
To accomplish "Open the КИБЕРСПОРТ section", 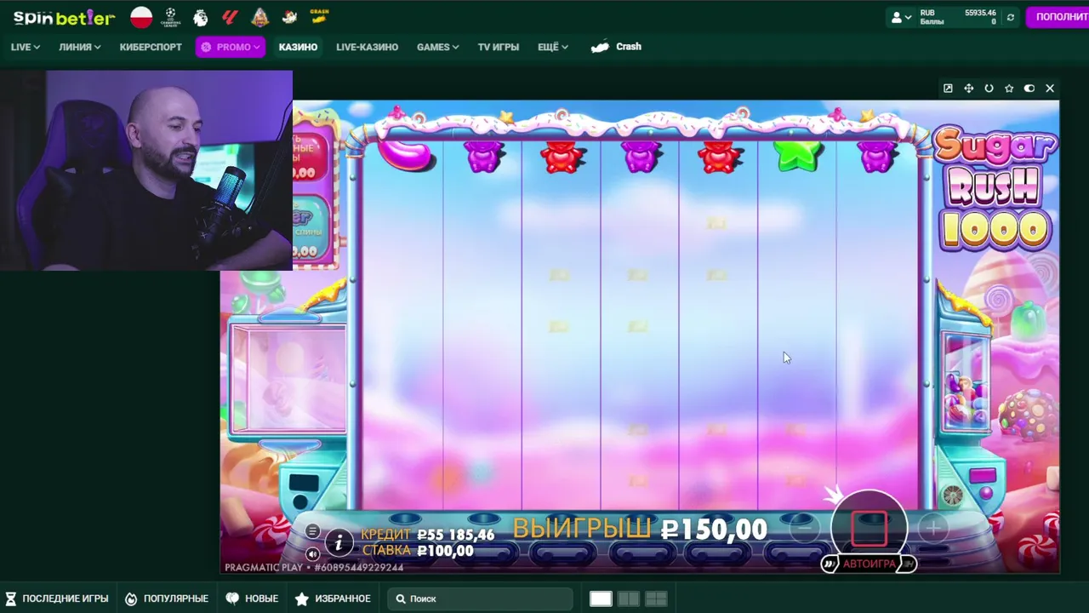I will (x=151, y=47).
